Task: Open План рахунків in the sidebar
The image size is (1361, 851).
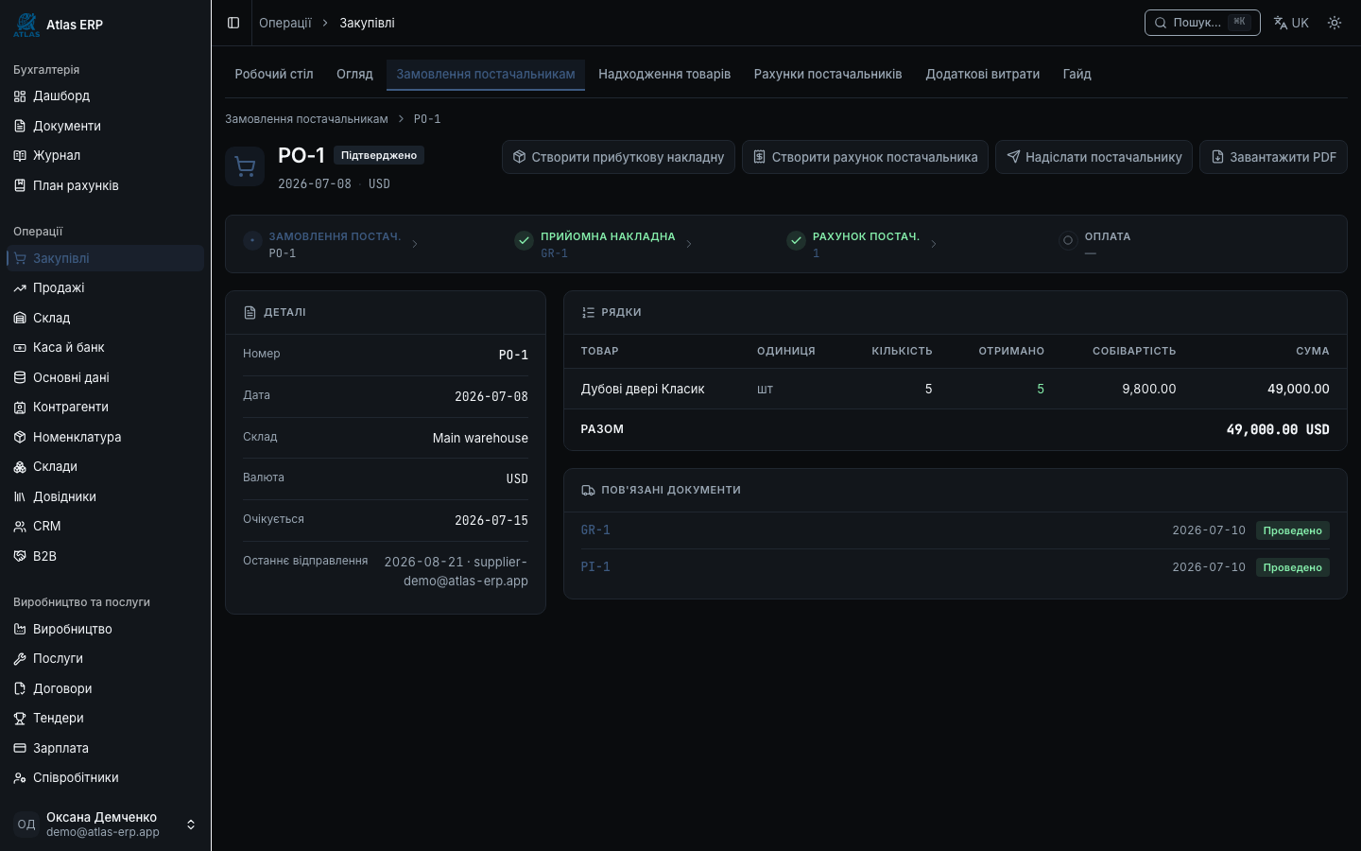Action: pos(105,185)
